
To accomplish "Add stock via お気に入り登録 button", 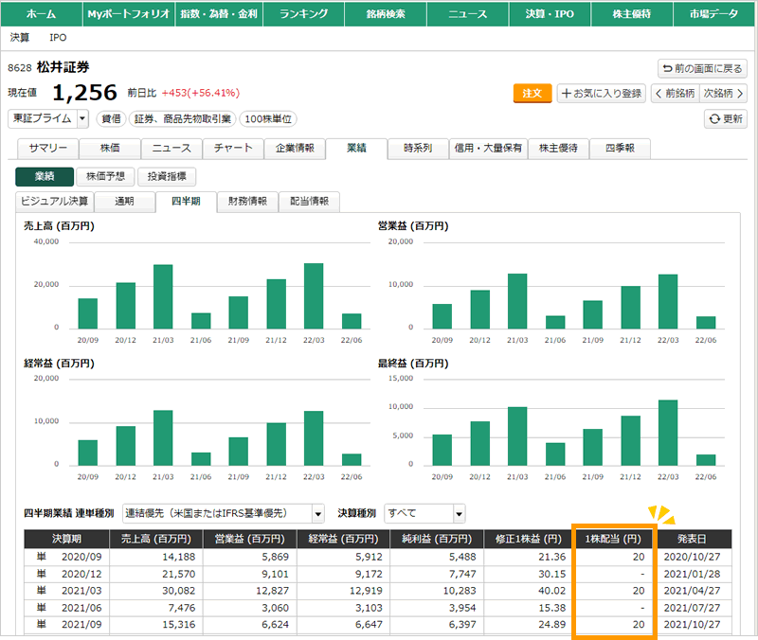I will [602, 93].
